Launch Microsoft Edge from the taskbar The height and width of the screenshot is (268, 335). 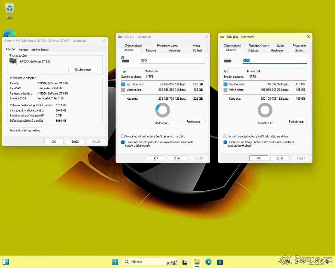[x=208, y=262]
